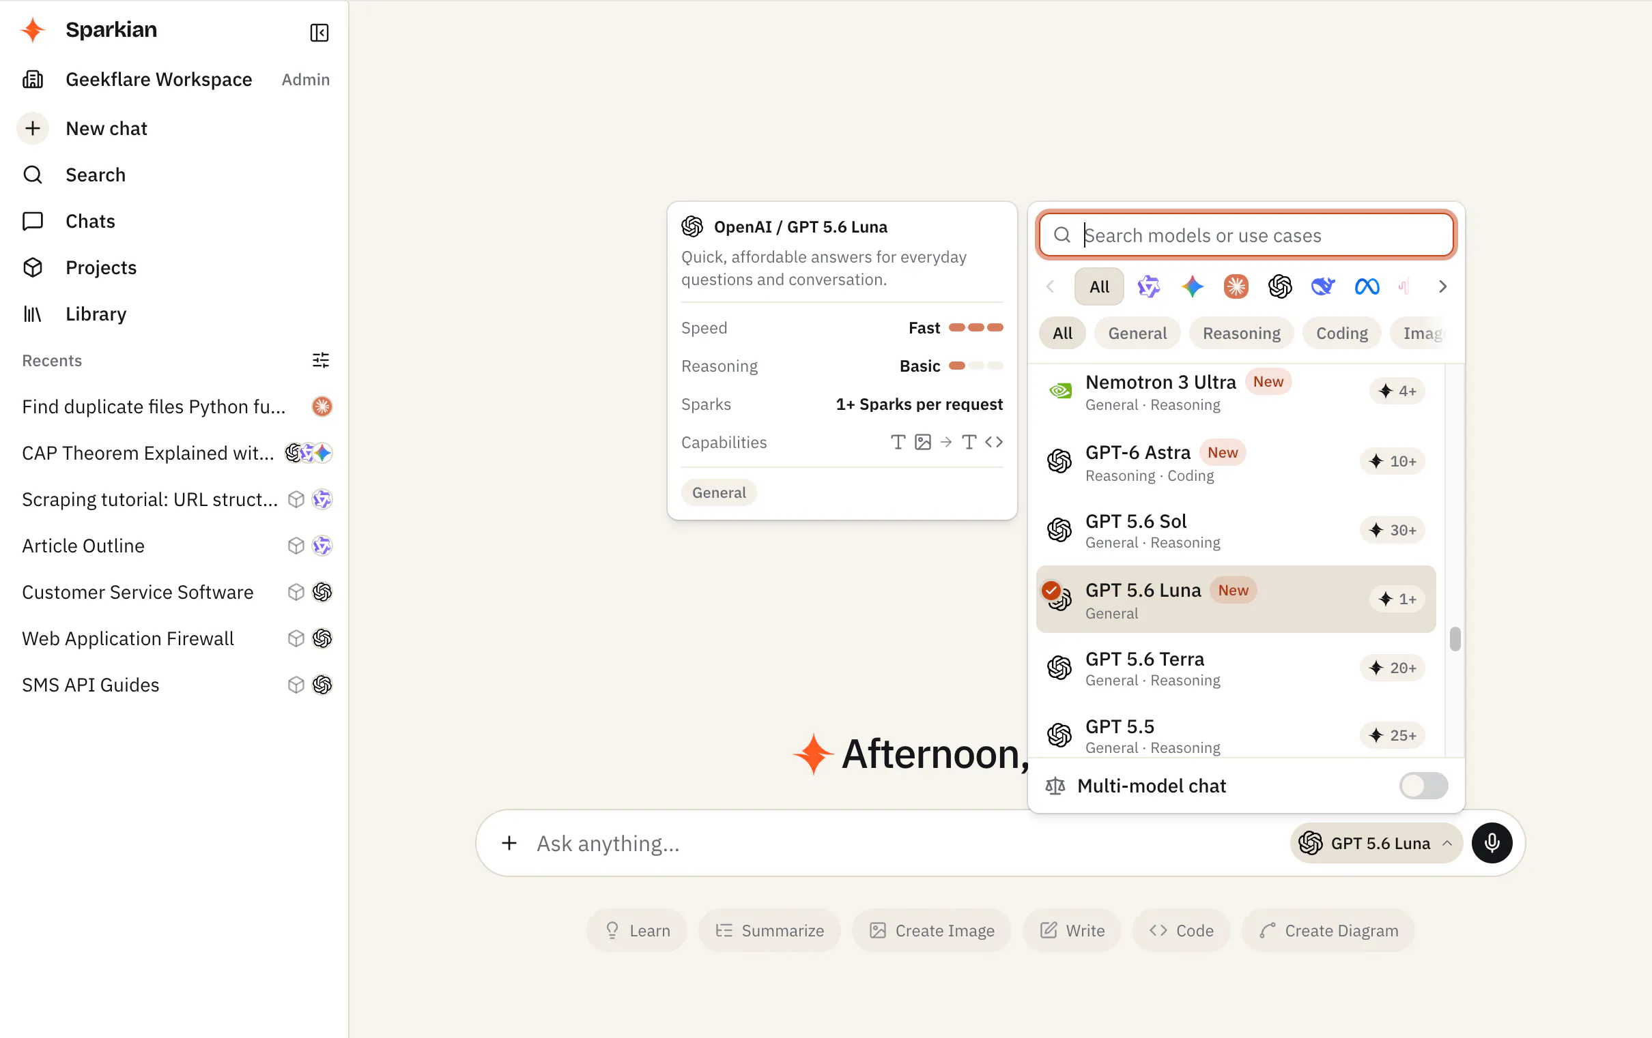Click the Write quick action
This screenshot has width=1652, height=1038.
tap(1072, 930)
